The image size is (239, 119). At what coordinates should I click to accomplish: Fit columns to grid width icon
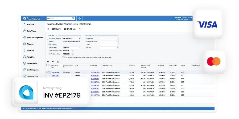53,62
